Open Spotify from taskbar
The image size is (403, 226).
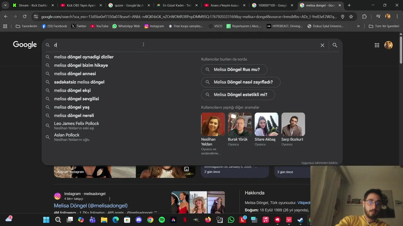(x=162, y=220)
